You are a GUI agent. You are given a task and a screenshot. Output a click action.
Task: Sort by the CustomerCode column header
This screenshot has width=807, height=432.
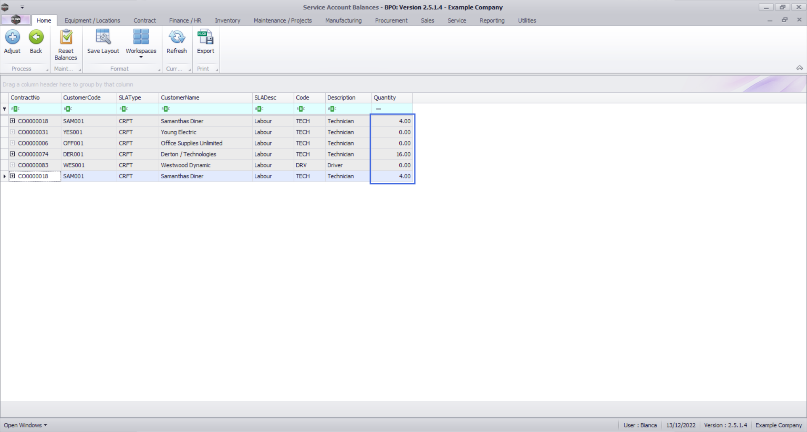[x=89, y=98]
